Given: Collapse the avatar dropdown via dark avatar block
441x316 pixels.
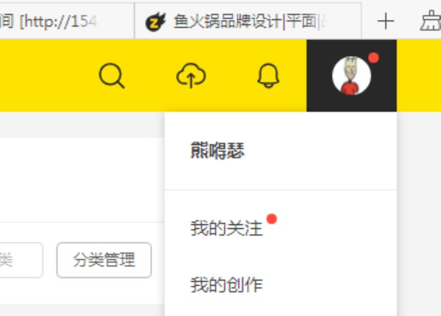Looking at the screenshot, I should click(x=352, y=76).
